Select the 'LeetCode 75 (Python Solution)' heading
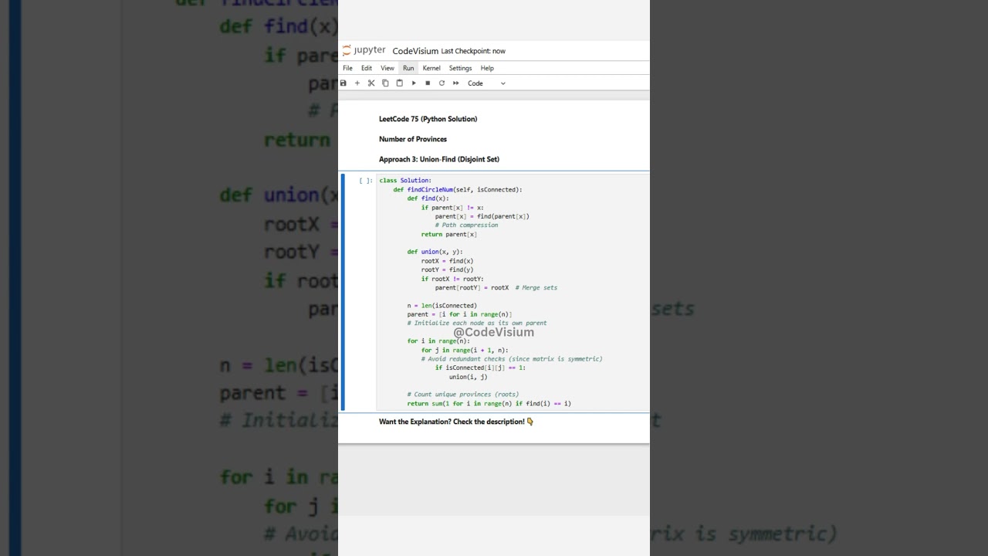Viewport: 988px width, 556px height. click(x=428, y=119)
